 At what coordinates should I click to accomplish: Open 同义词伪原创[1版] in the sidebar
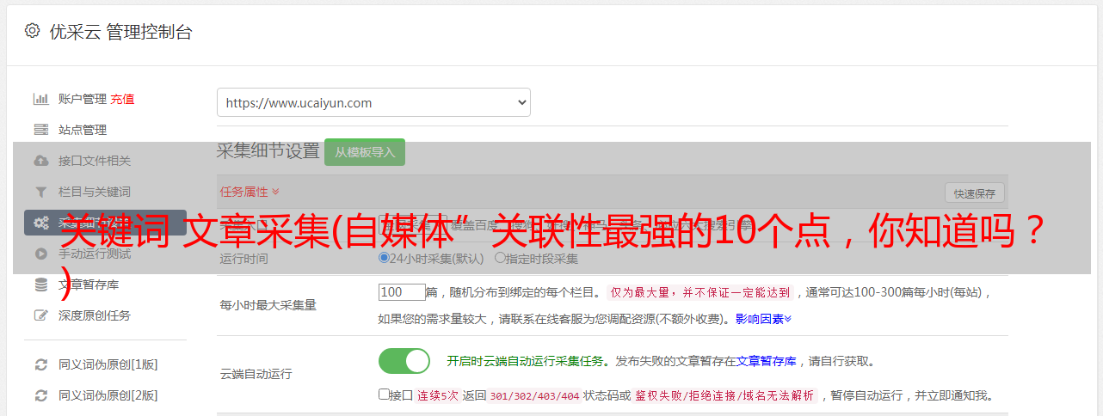pos(108,364)
